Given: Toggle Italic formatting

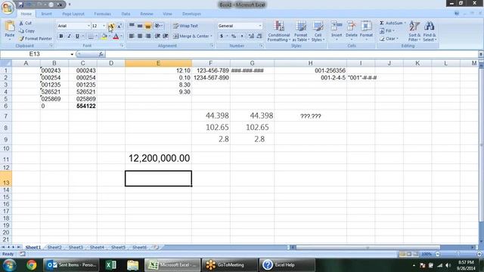Looking at the screenshot, I should [x=69, y=36].
